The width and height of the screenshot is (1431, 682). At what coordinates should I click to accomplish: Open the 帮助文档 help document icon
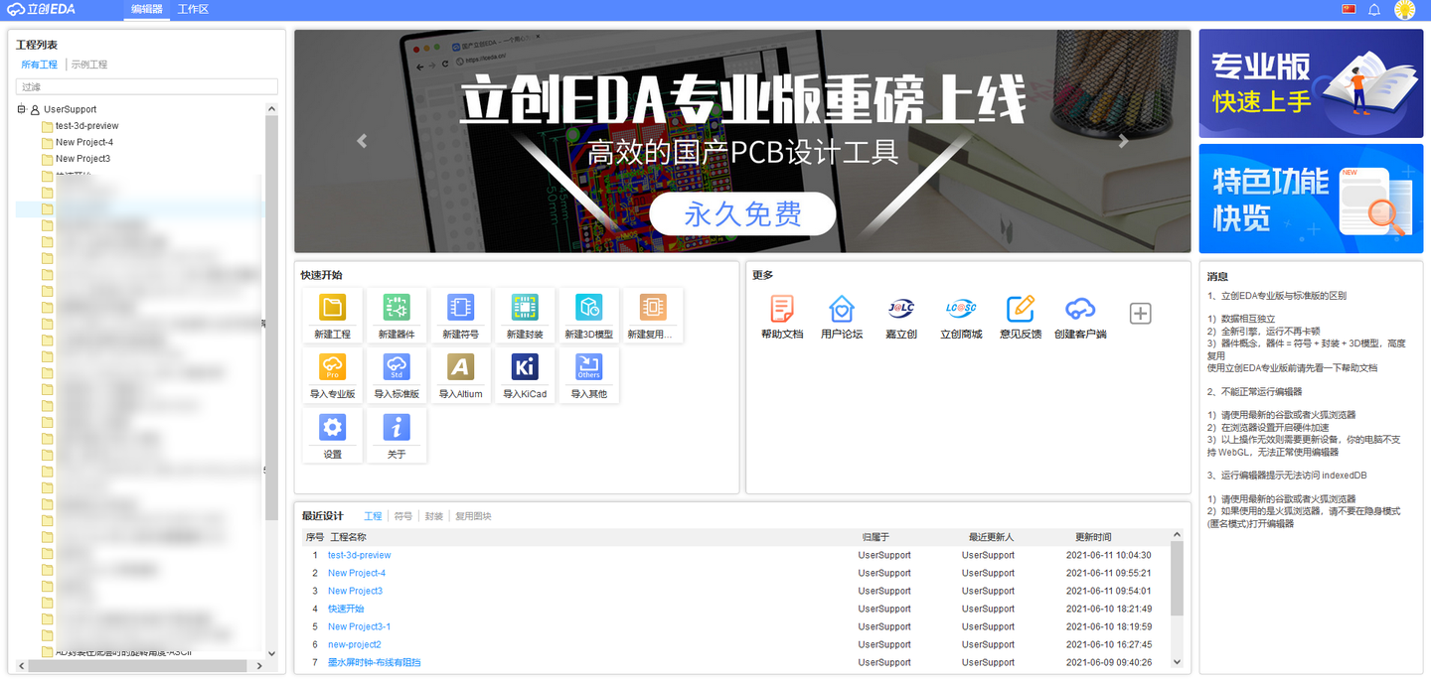[x=782, y=309]
